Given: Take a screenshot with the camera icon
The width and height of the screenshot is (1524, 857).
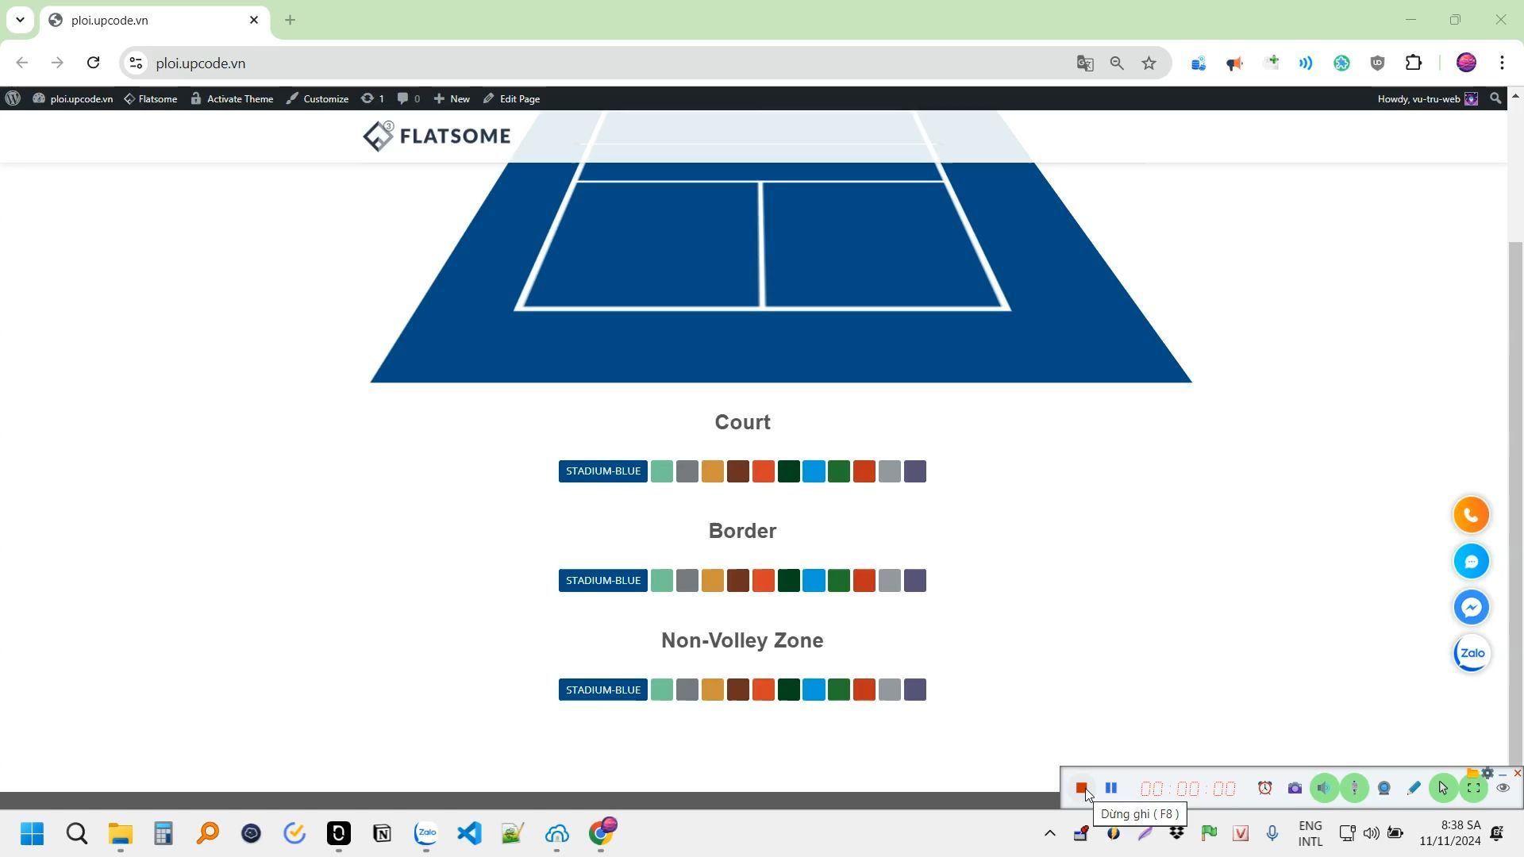Looking at the screenshot, I should (x=1295, y=788).
